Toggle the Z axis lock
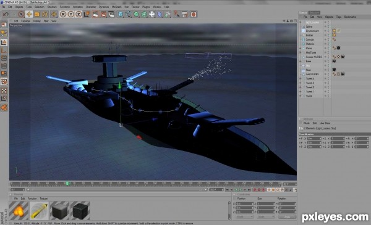 click(x=79, y=14)
